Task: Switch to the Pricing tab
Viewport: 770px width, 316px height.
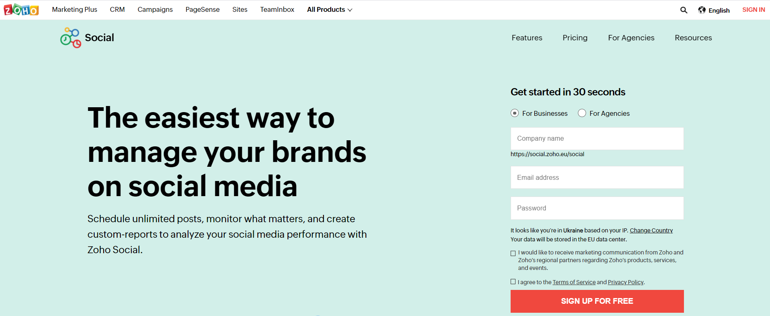Action: pyautogui.click(x=575, y=38)
